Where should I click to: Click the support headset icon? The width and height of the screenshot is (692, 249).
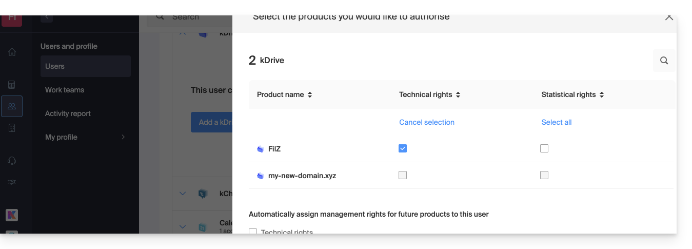point(12,161)
